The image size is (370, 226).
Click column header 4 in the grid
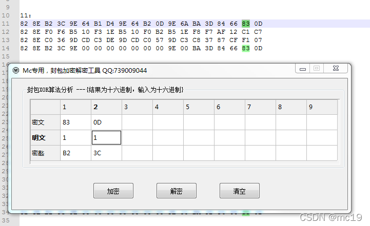tap(168, 107)
